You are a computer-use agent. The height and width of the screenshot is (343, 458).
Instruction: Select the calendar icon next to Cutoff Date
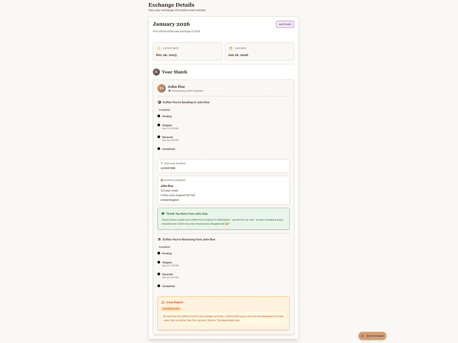click(159, 48)
